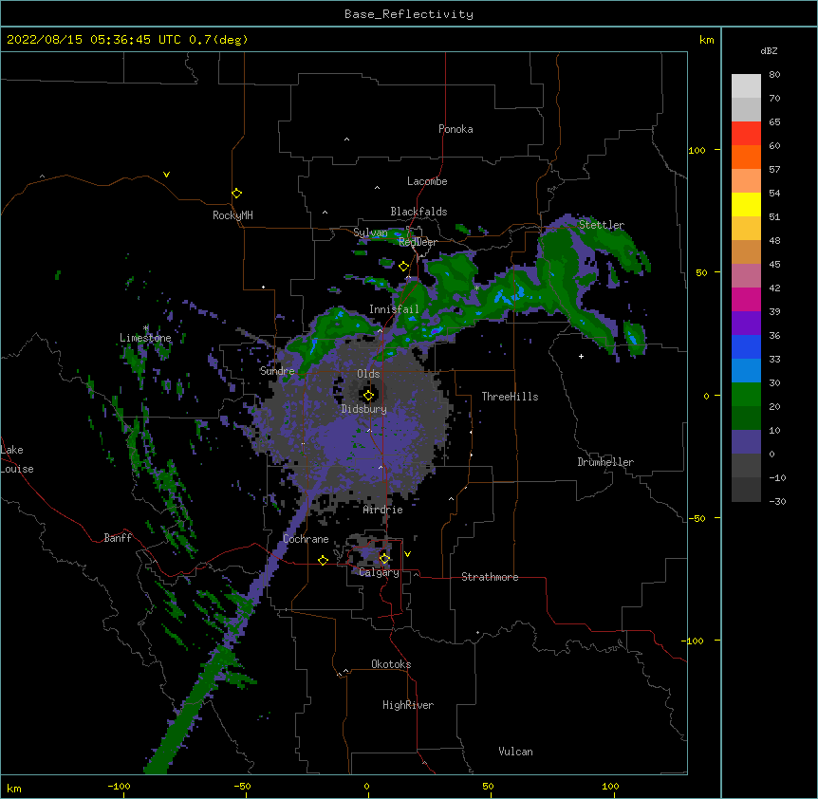Click the Innisfail city label

tap(394, 309)
